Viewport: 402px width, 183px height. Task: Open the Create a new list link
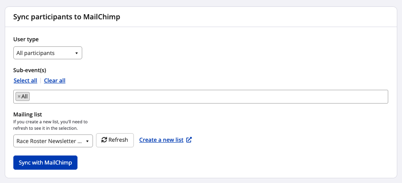[161, 140]
